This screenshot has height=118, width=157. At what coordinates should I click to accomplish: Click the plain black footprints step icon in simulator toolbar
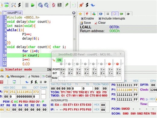pos(32,82)
